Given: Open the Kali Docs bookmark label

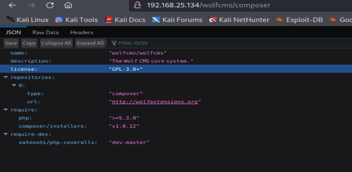Looking at the screenshot, I should tap(130, 20).
